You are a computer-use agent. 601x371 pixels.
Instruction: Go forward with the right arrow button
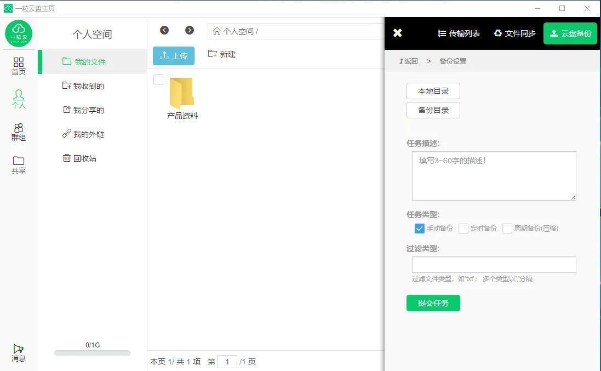[x=190, y=30]
